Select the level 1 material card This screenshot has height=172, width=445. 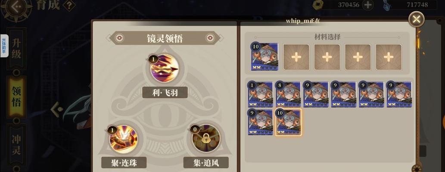(261, 95)
